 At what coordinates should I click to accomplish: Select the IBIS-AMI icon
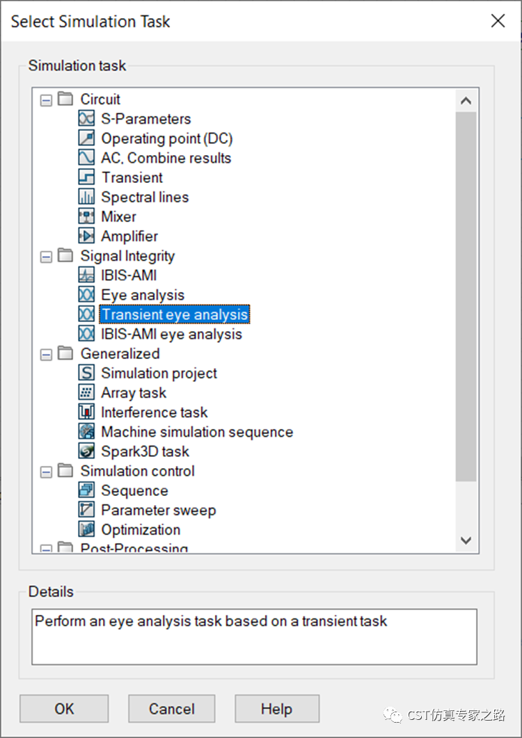pos(86,275)
